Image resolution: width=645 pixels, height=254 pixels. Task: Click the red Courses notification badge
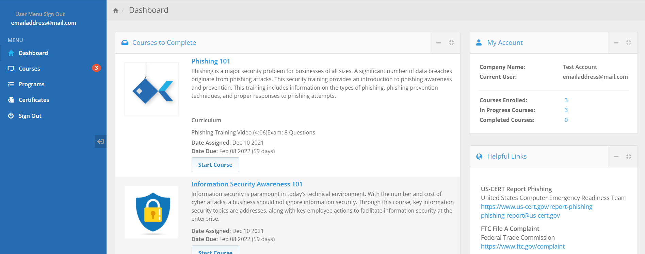pos(96,68)
